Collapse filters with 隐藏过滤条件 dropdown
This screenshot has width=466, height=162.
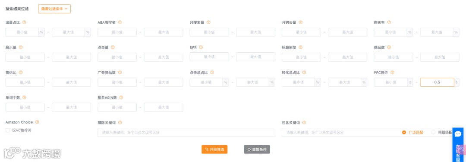(54, 9)
